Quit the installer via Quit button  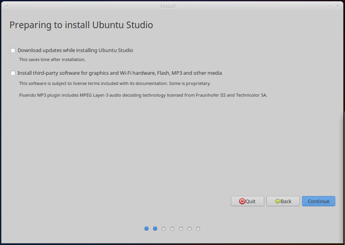[247, 201]
